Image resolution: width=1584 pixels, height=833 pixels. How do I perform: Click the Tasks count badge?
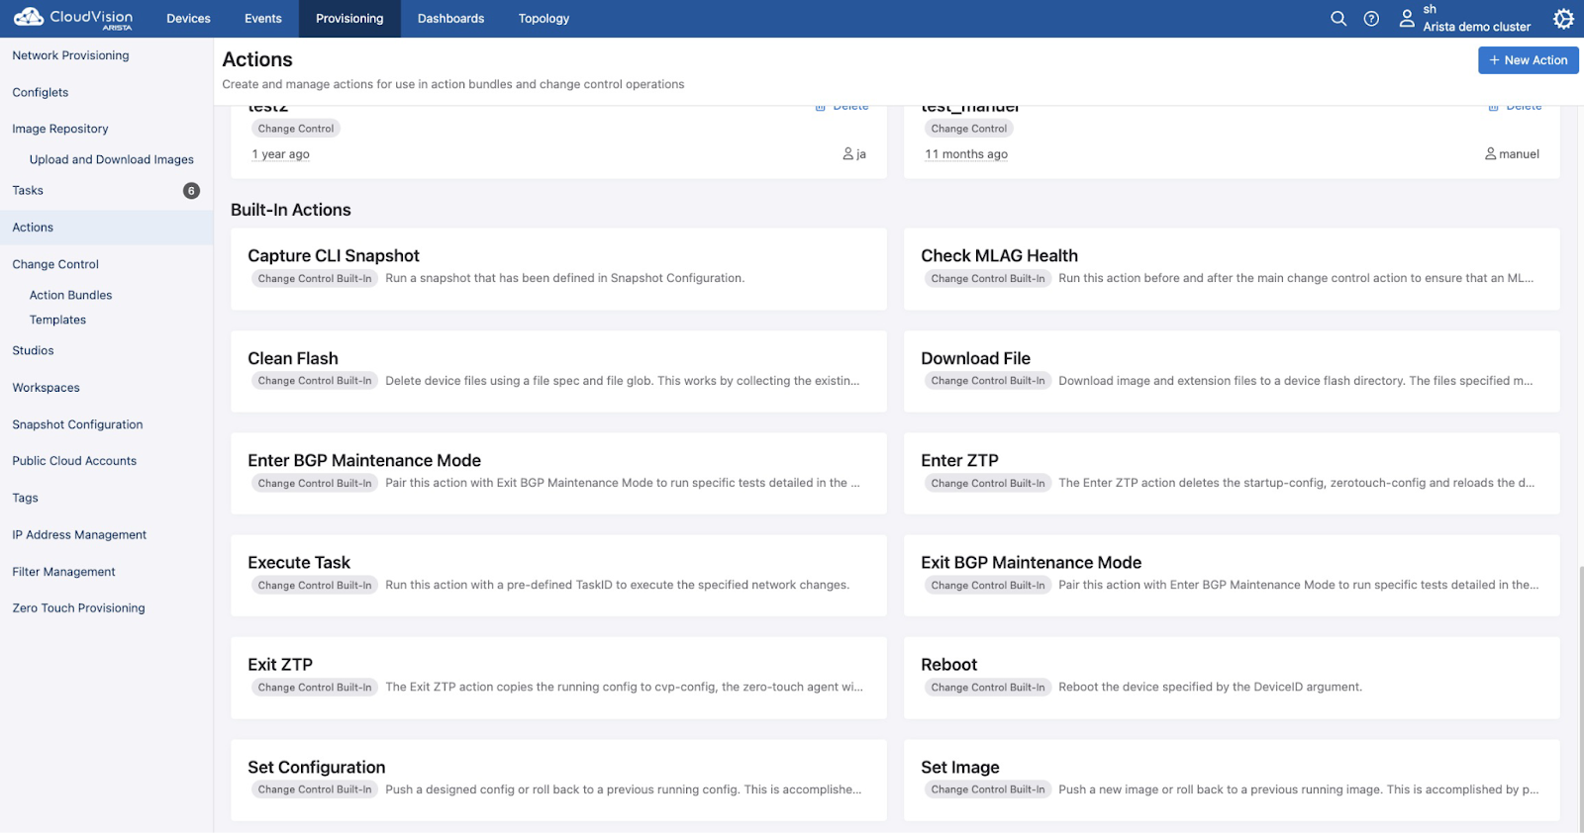[191, 191]
